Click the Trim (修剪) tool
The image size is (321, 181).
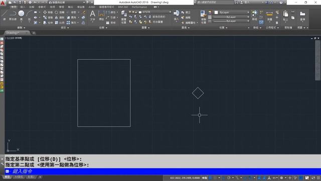(x=71, y=12)
